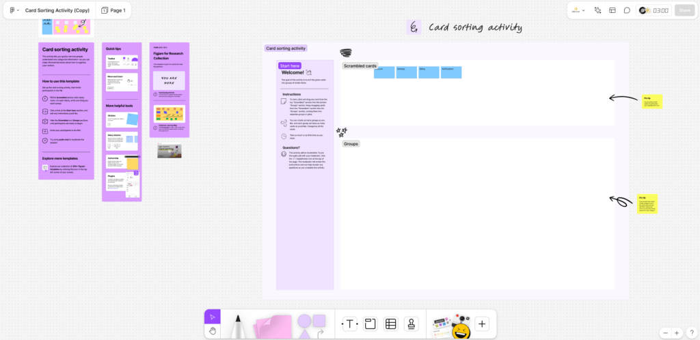Insert a table with Table tool
The image size is (700, 340).
(390, 324)
